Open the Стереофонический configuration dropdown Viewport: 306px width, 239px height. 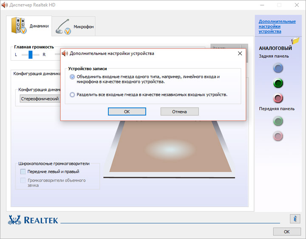(x=40, y=98)
